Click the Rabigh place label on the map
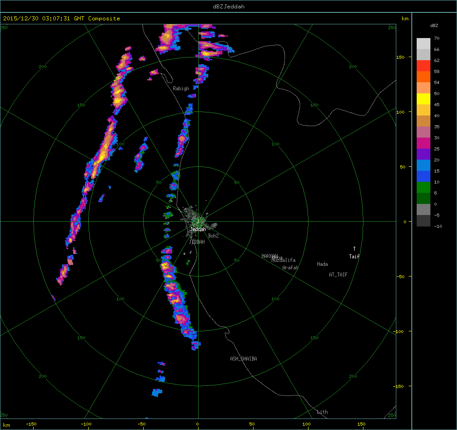The height and width of the screenshot is (430, 457). click(181, 88)
